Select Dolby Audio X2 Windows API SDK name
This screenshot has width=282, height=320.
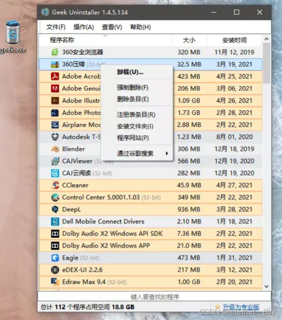(112, 233)
